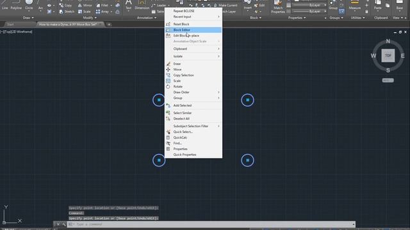This screenshot has width=410, height=230.
Task: Expand the Block panel dropdown
Action: click(256, 18)
